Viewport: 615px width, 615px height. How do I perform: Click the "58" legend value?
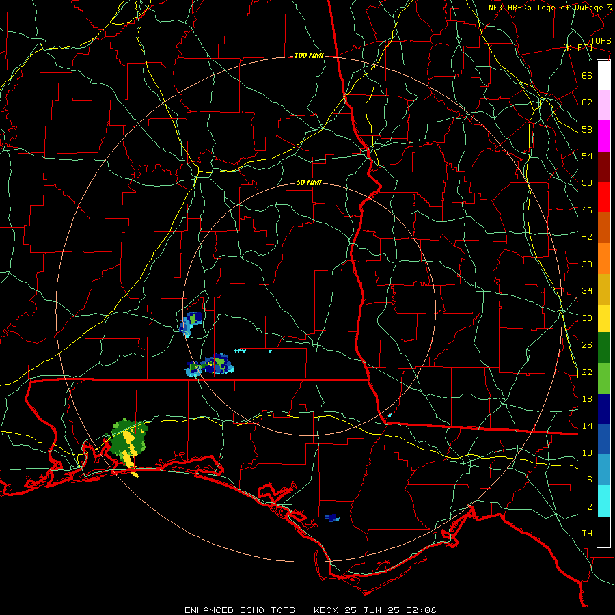587,129
